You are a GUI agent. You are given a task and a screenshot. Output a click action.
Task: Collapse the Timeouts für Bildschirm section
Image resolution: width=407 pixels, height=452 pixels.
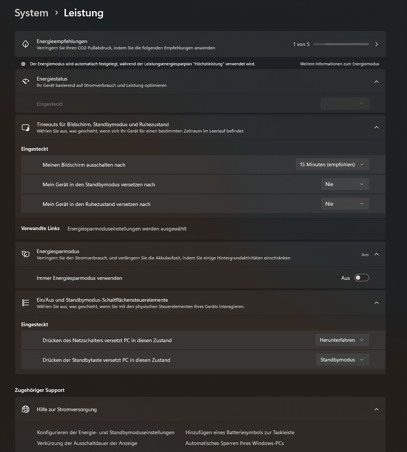(377, 127)
